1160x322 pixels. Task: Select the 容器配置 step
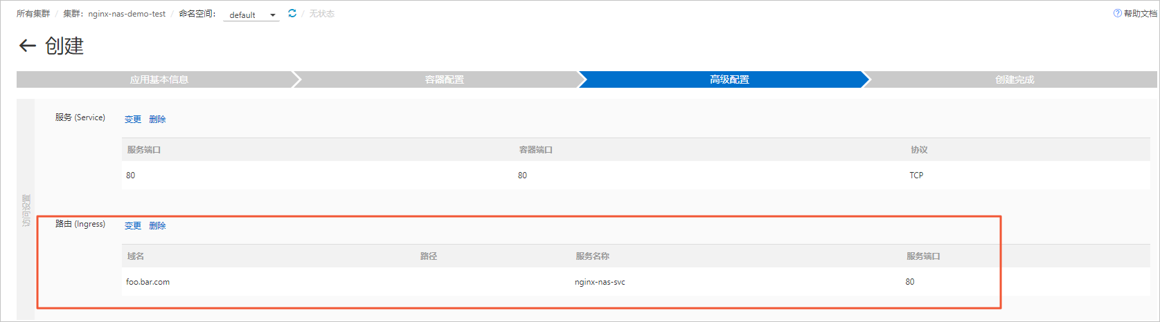444,79
